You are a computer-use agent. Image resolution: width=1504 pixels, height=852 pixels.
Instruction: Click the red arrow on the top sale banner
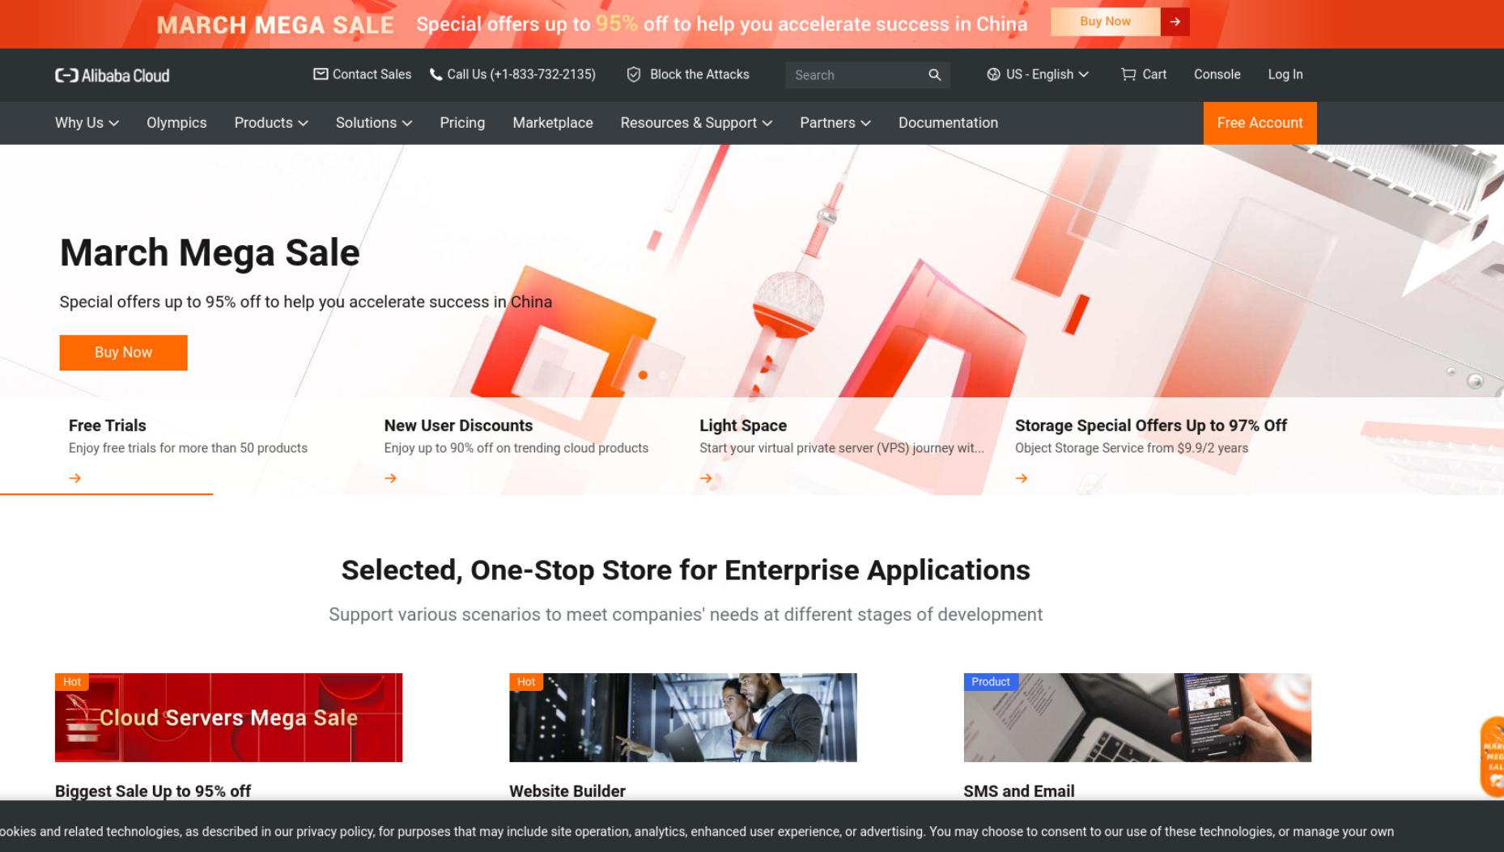[x=1175, y=22]
